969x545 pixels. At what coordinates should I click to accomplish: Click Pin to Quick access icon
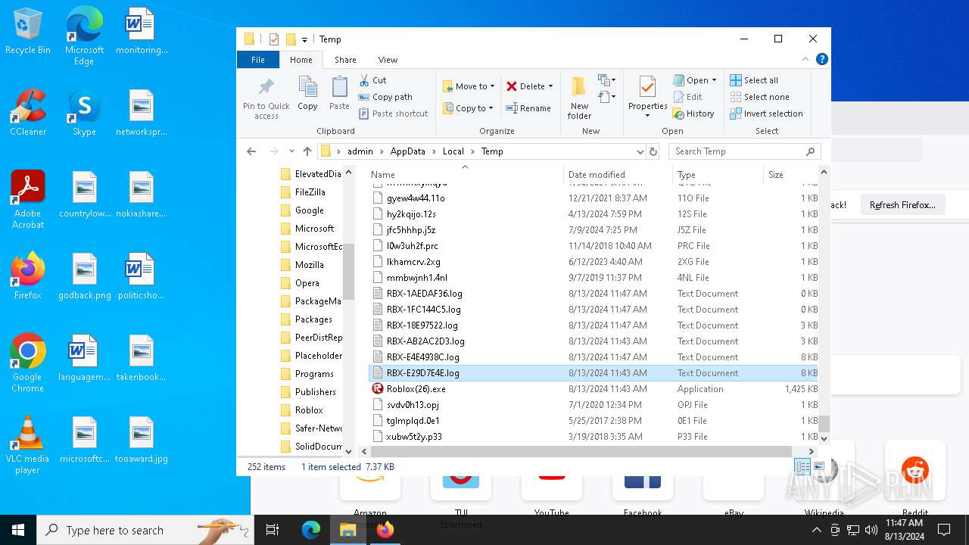266,98
